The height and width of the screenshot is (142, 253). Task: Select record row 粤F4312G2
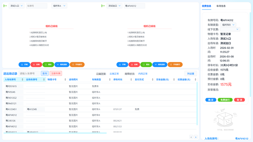pyautogui.click(x=100, y=98)
